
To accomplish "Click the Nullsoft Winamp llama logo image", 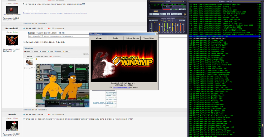I will coord(123,61).
